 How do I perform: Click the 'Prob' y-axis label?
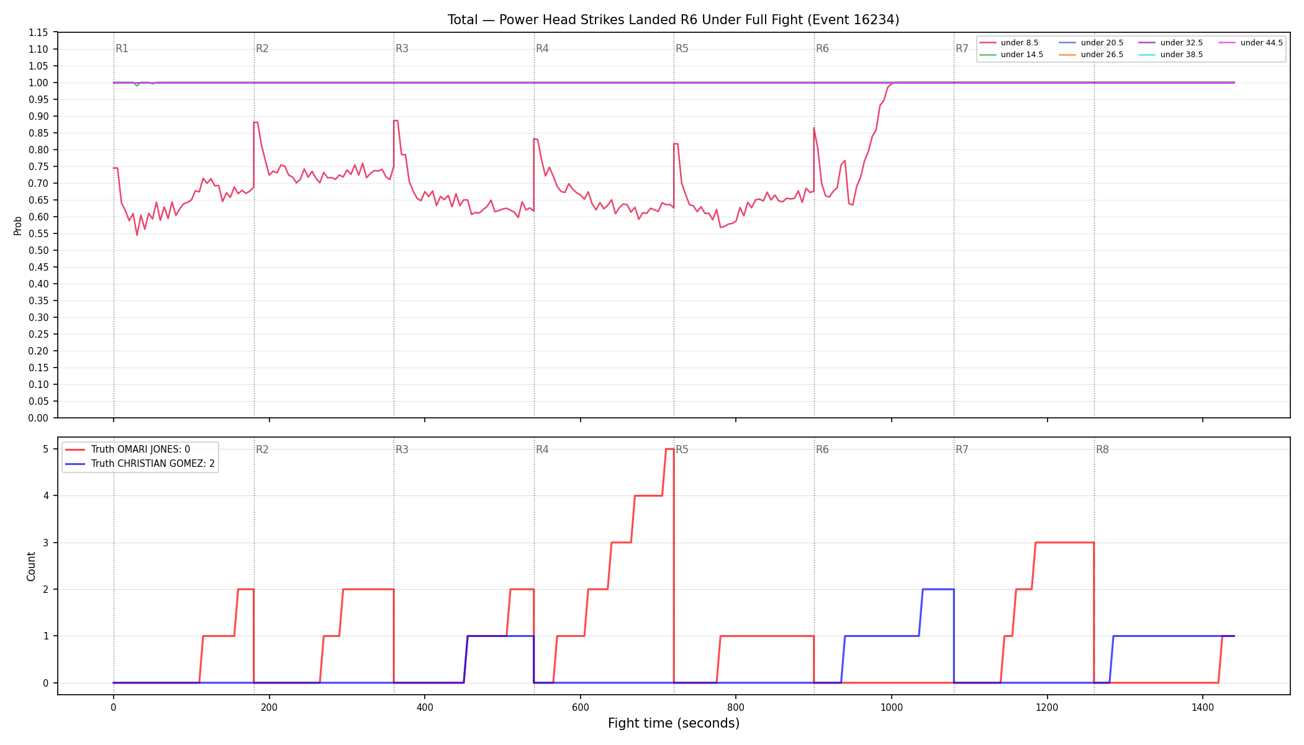18,225
